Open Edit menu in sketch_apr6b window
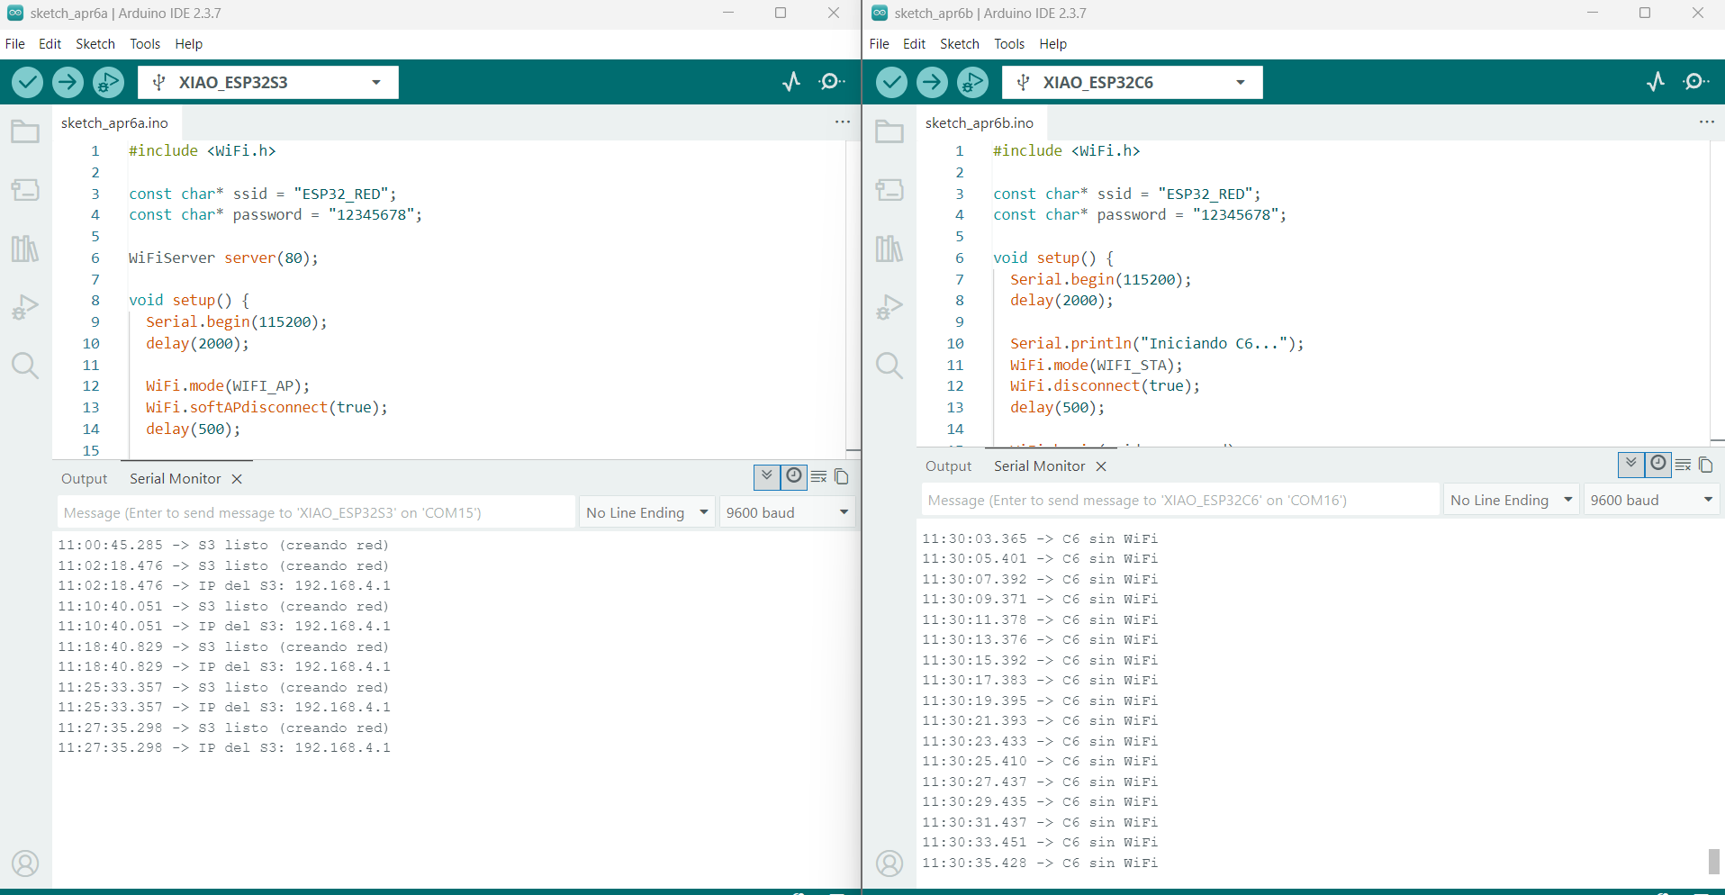 915,44
